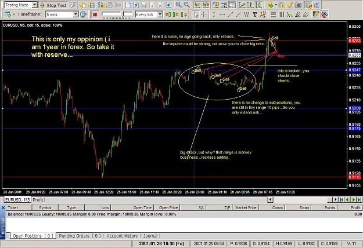The height and width of the screenshot is (248, 363).
Task: Select the vertical line tool
Action: (x=214, y=14)
